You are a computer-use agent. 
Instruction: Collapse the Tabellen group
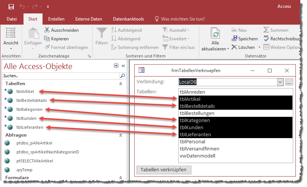(x=120, y=84)
